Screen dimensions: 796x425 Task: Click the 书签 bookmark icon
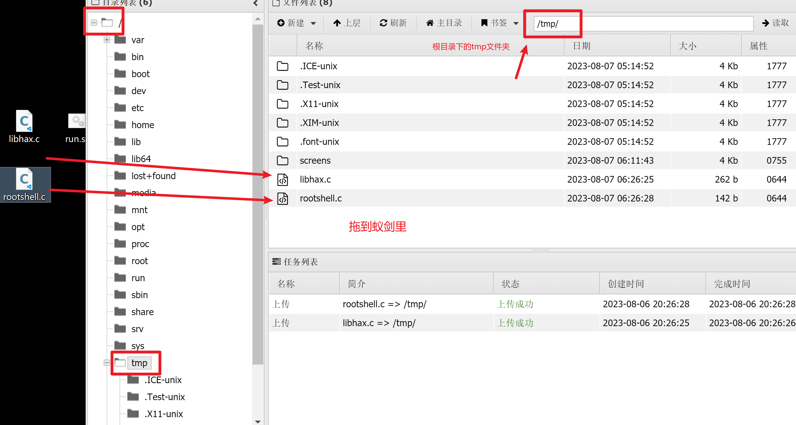pyautogui.click(x=484, y=23)
